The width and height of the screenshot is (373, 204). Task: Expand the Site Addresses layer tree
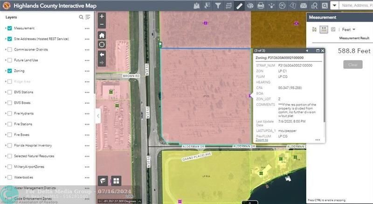[x=5, y=39]
